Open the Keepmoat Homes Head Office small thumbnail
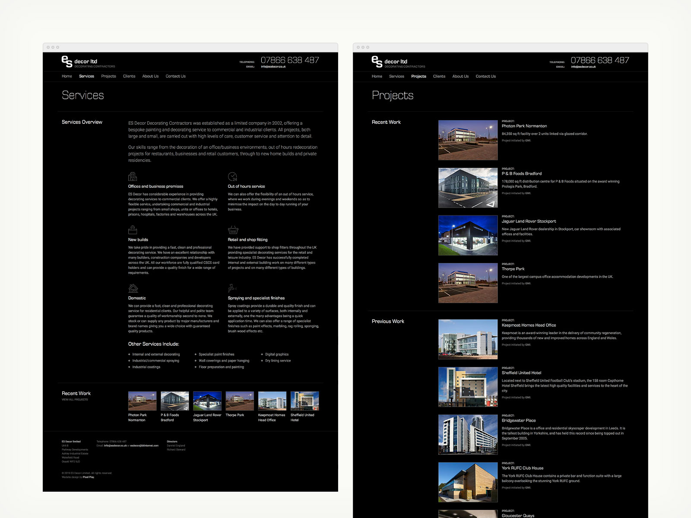The height and width of the screenshot is (518, 691). tap(272, 401)
